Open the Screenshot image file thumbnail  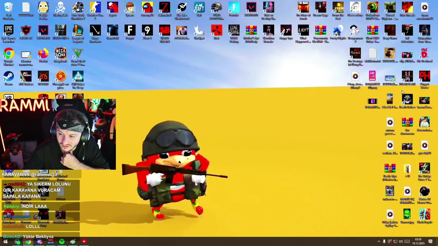pos(425,124)
